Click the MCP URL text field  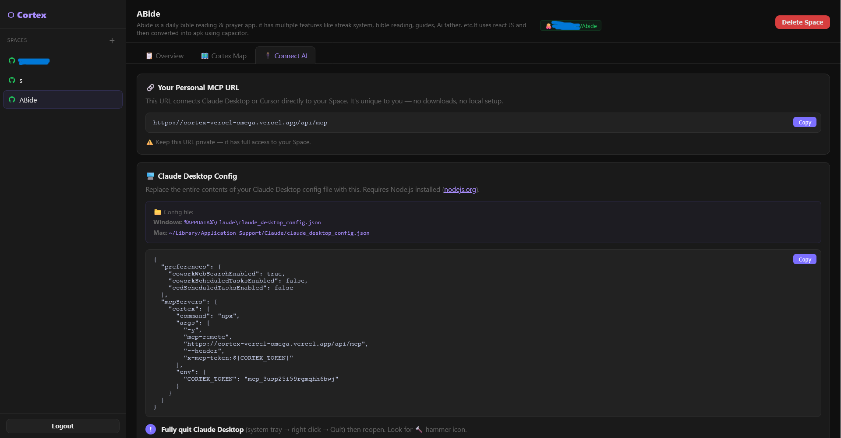483,123
